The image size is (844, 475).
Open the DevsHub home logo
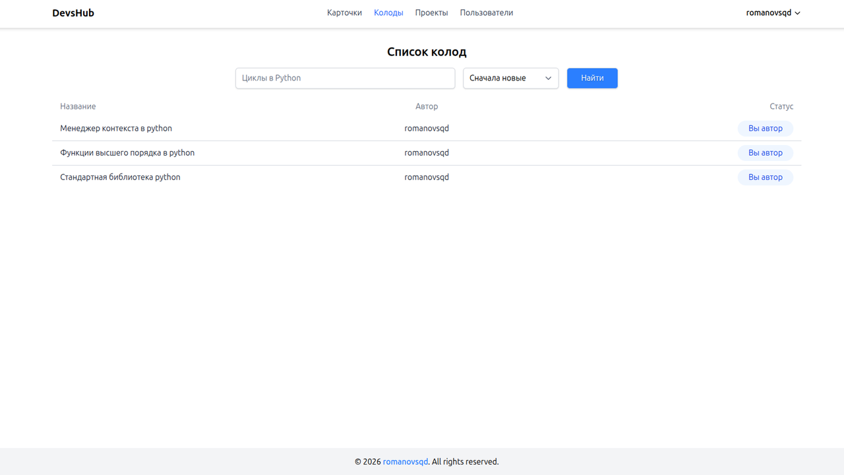(73, 13)
